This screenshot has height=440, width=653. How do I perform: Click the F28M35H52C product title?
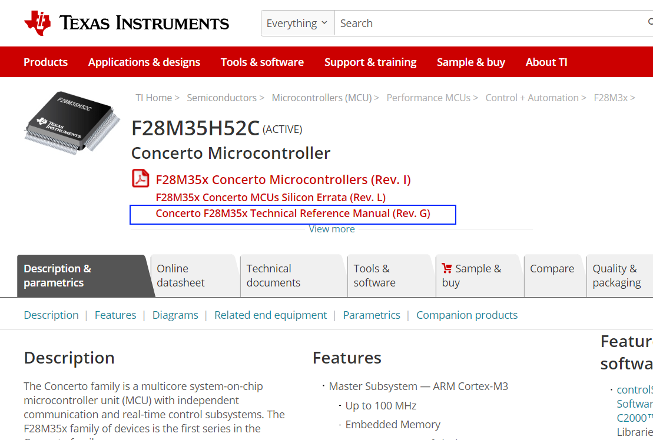pos(195,128)
